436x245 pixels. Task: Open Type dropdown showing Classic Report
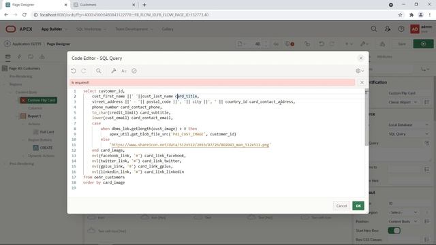(403, 102)
